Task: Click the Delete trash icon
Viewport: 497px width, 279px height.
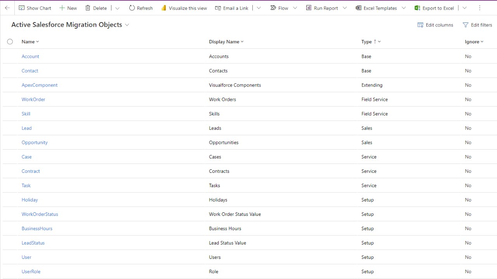Action: click(88, 8)
